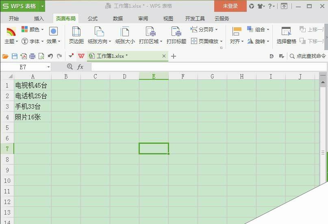Select cell containing 电视机45台
Viewport: 328px width, 224px height.
[33, 85]
